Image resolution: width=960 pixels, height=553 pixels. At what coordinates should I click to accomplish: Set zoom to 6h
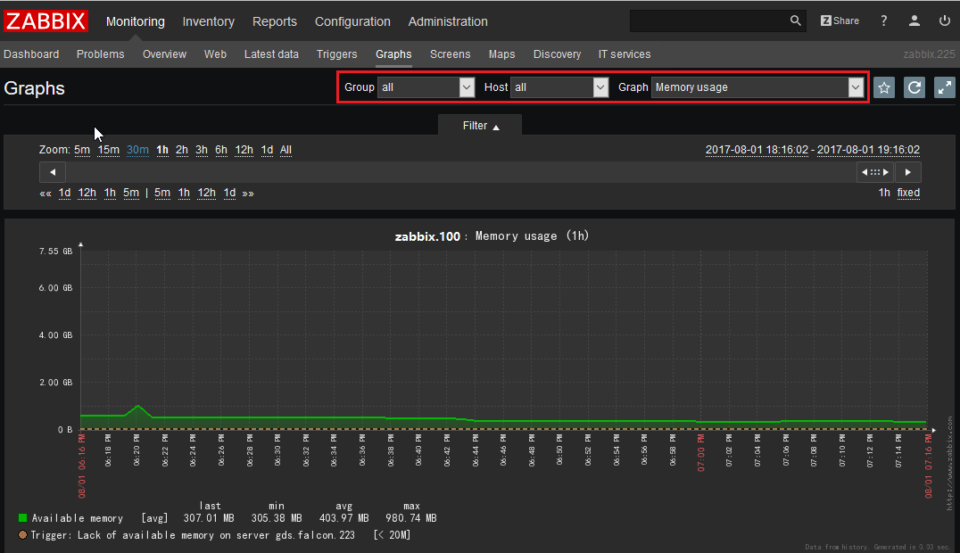[221, 150]
